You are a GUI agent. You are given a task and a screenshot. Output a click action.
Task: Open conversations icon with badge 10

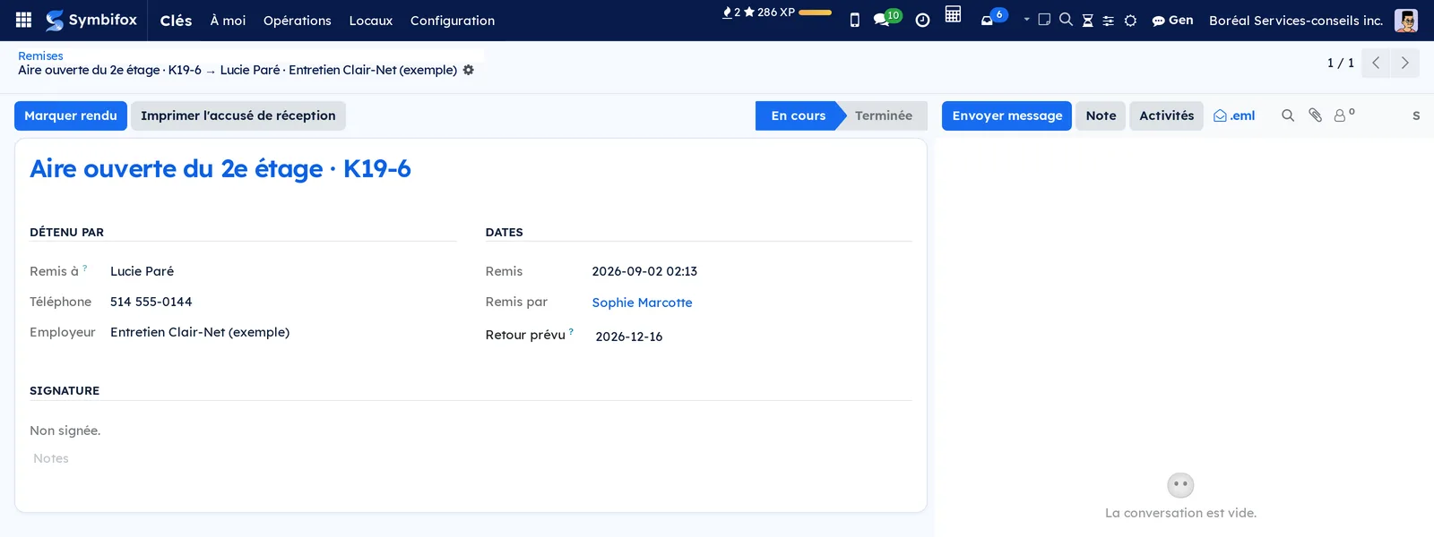coord(887,18)
